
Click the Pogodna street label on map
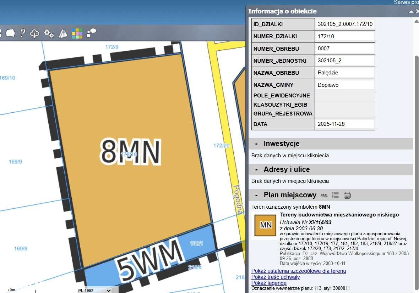(x=238, y=200)
